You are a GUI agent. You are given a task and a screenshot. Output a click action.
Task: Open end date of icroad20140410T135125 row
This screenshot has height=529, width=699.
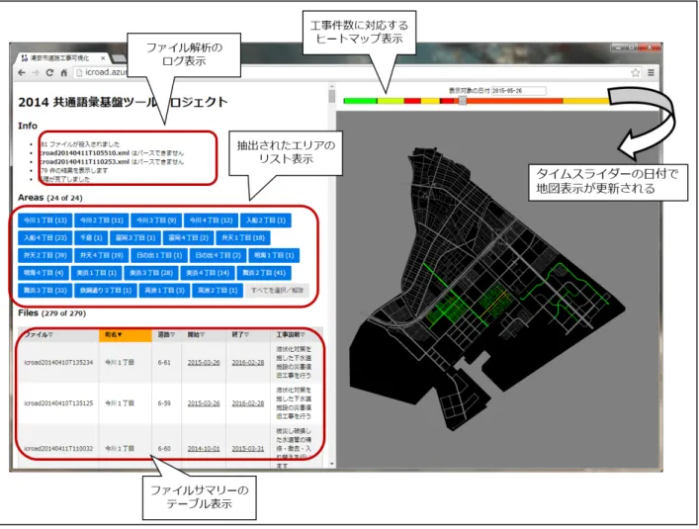tap(248, 403)
